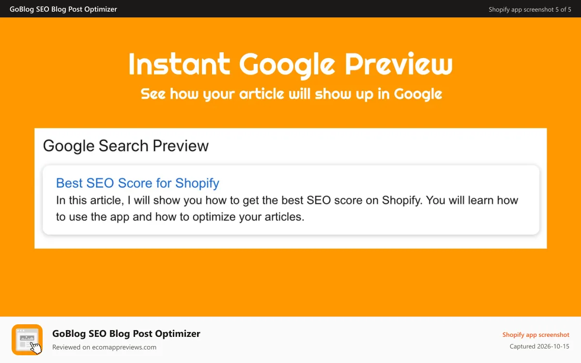The height and width of the screenshot is (363, 581).
Task: Click the footer 'GoBlog SEO Blog Post Optimizer' title
Action: [x=126, y=333]
